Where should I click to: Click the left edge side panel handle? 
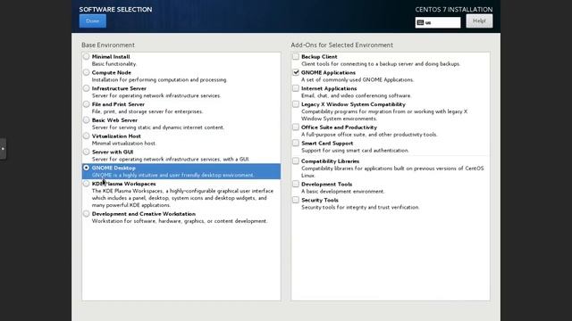click(x=3, y=149)
